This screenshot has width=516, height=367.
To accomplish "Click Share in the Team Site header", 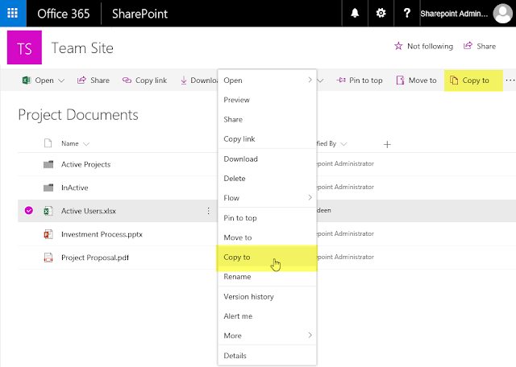I will pos(480,46).
